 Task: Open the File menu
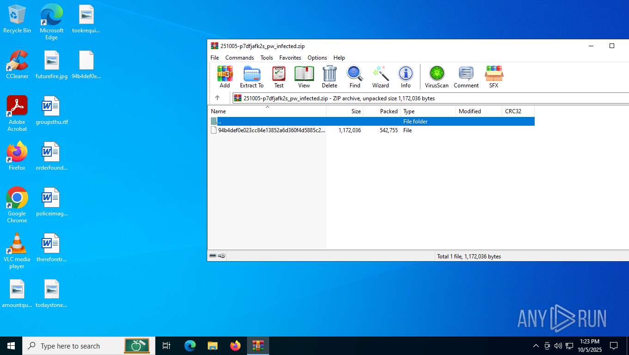point(215,57)
